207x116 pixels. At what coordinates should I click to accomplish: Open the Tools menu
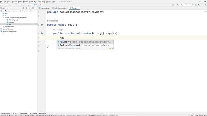click(x=39, y=2)
